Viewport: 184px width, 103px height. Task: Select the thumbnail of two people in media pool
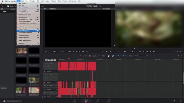click(x=21, y=51)
